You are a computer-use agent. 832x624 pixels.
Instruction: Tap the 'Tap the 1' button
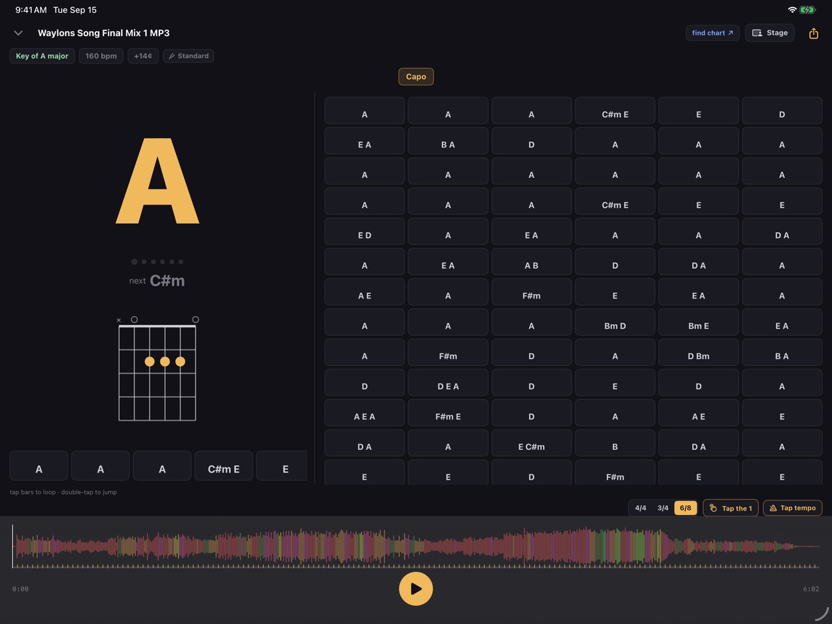(x=731, y=508)
